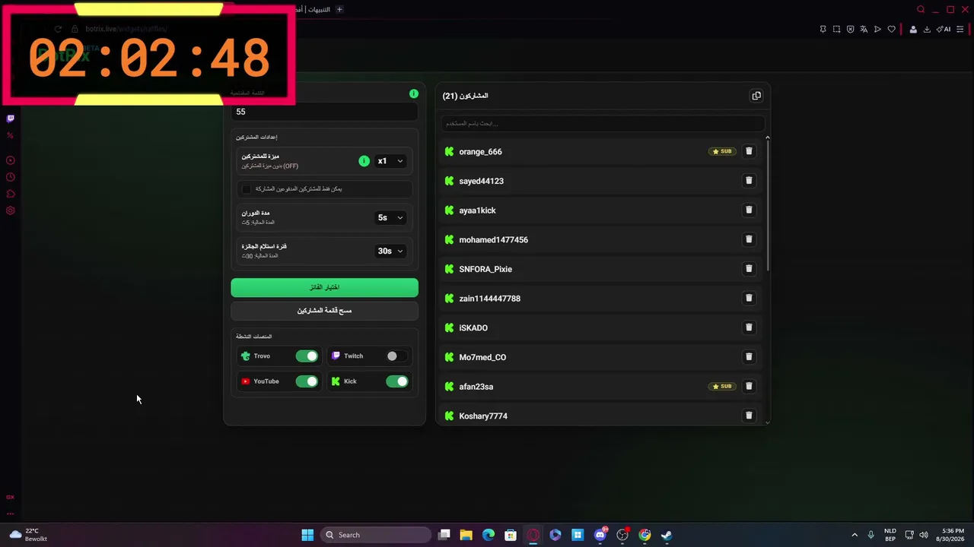
Task: Open History clock icon in sidebar
Action: click(10, 177)
